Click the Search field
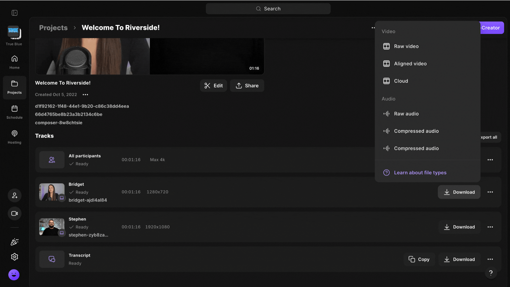Screen dimensions: 510x287 click(x=268, y=9)
